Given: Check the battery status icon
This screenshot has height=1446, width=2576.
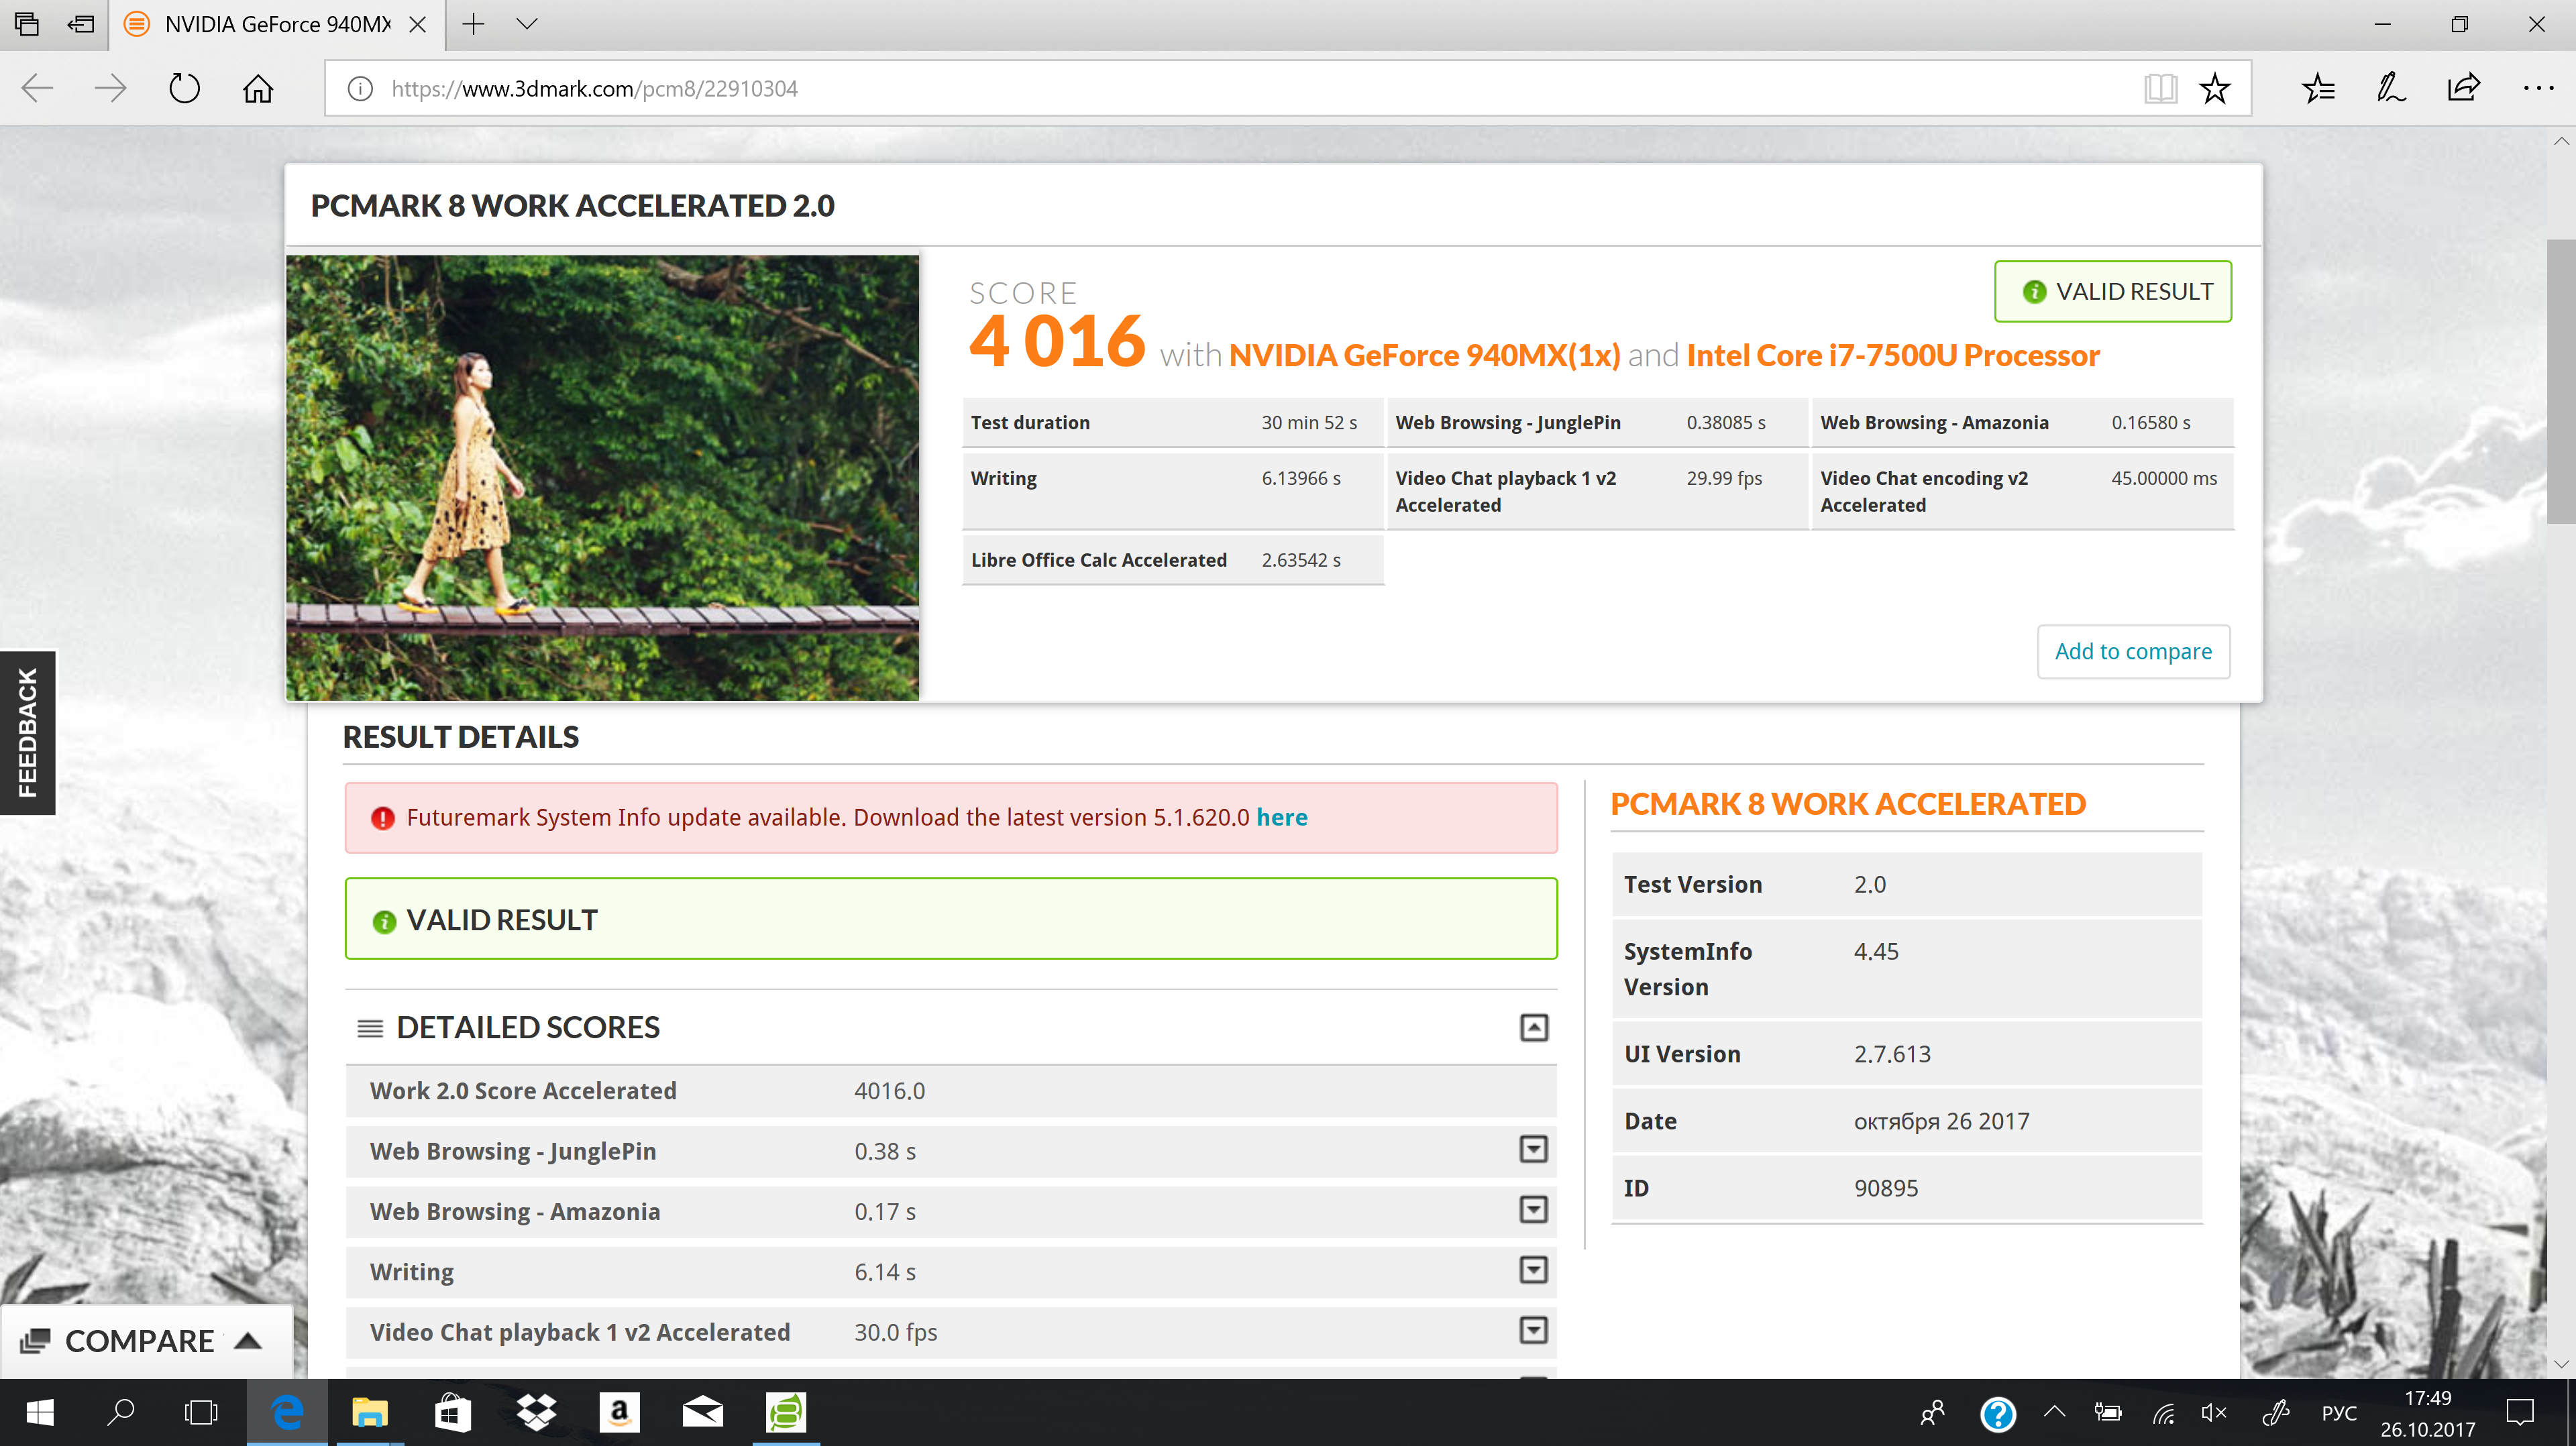Looking at the screenshot, I should coord(2108,1412).
